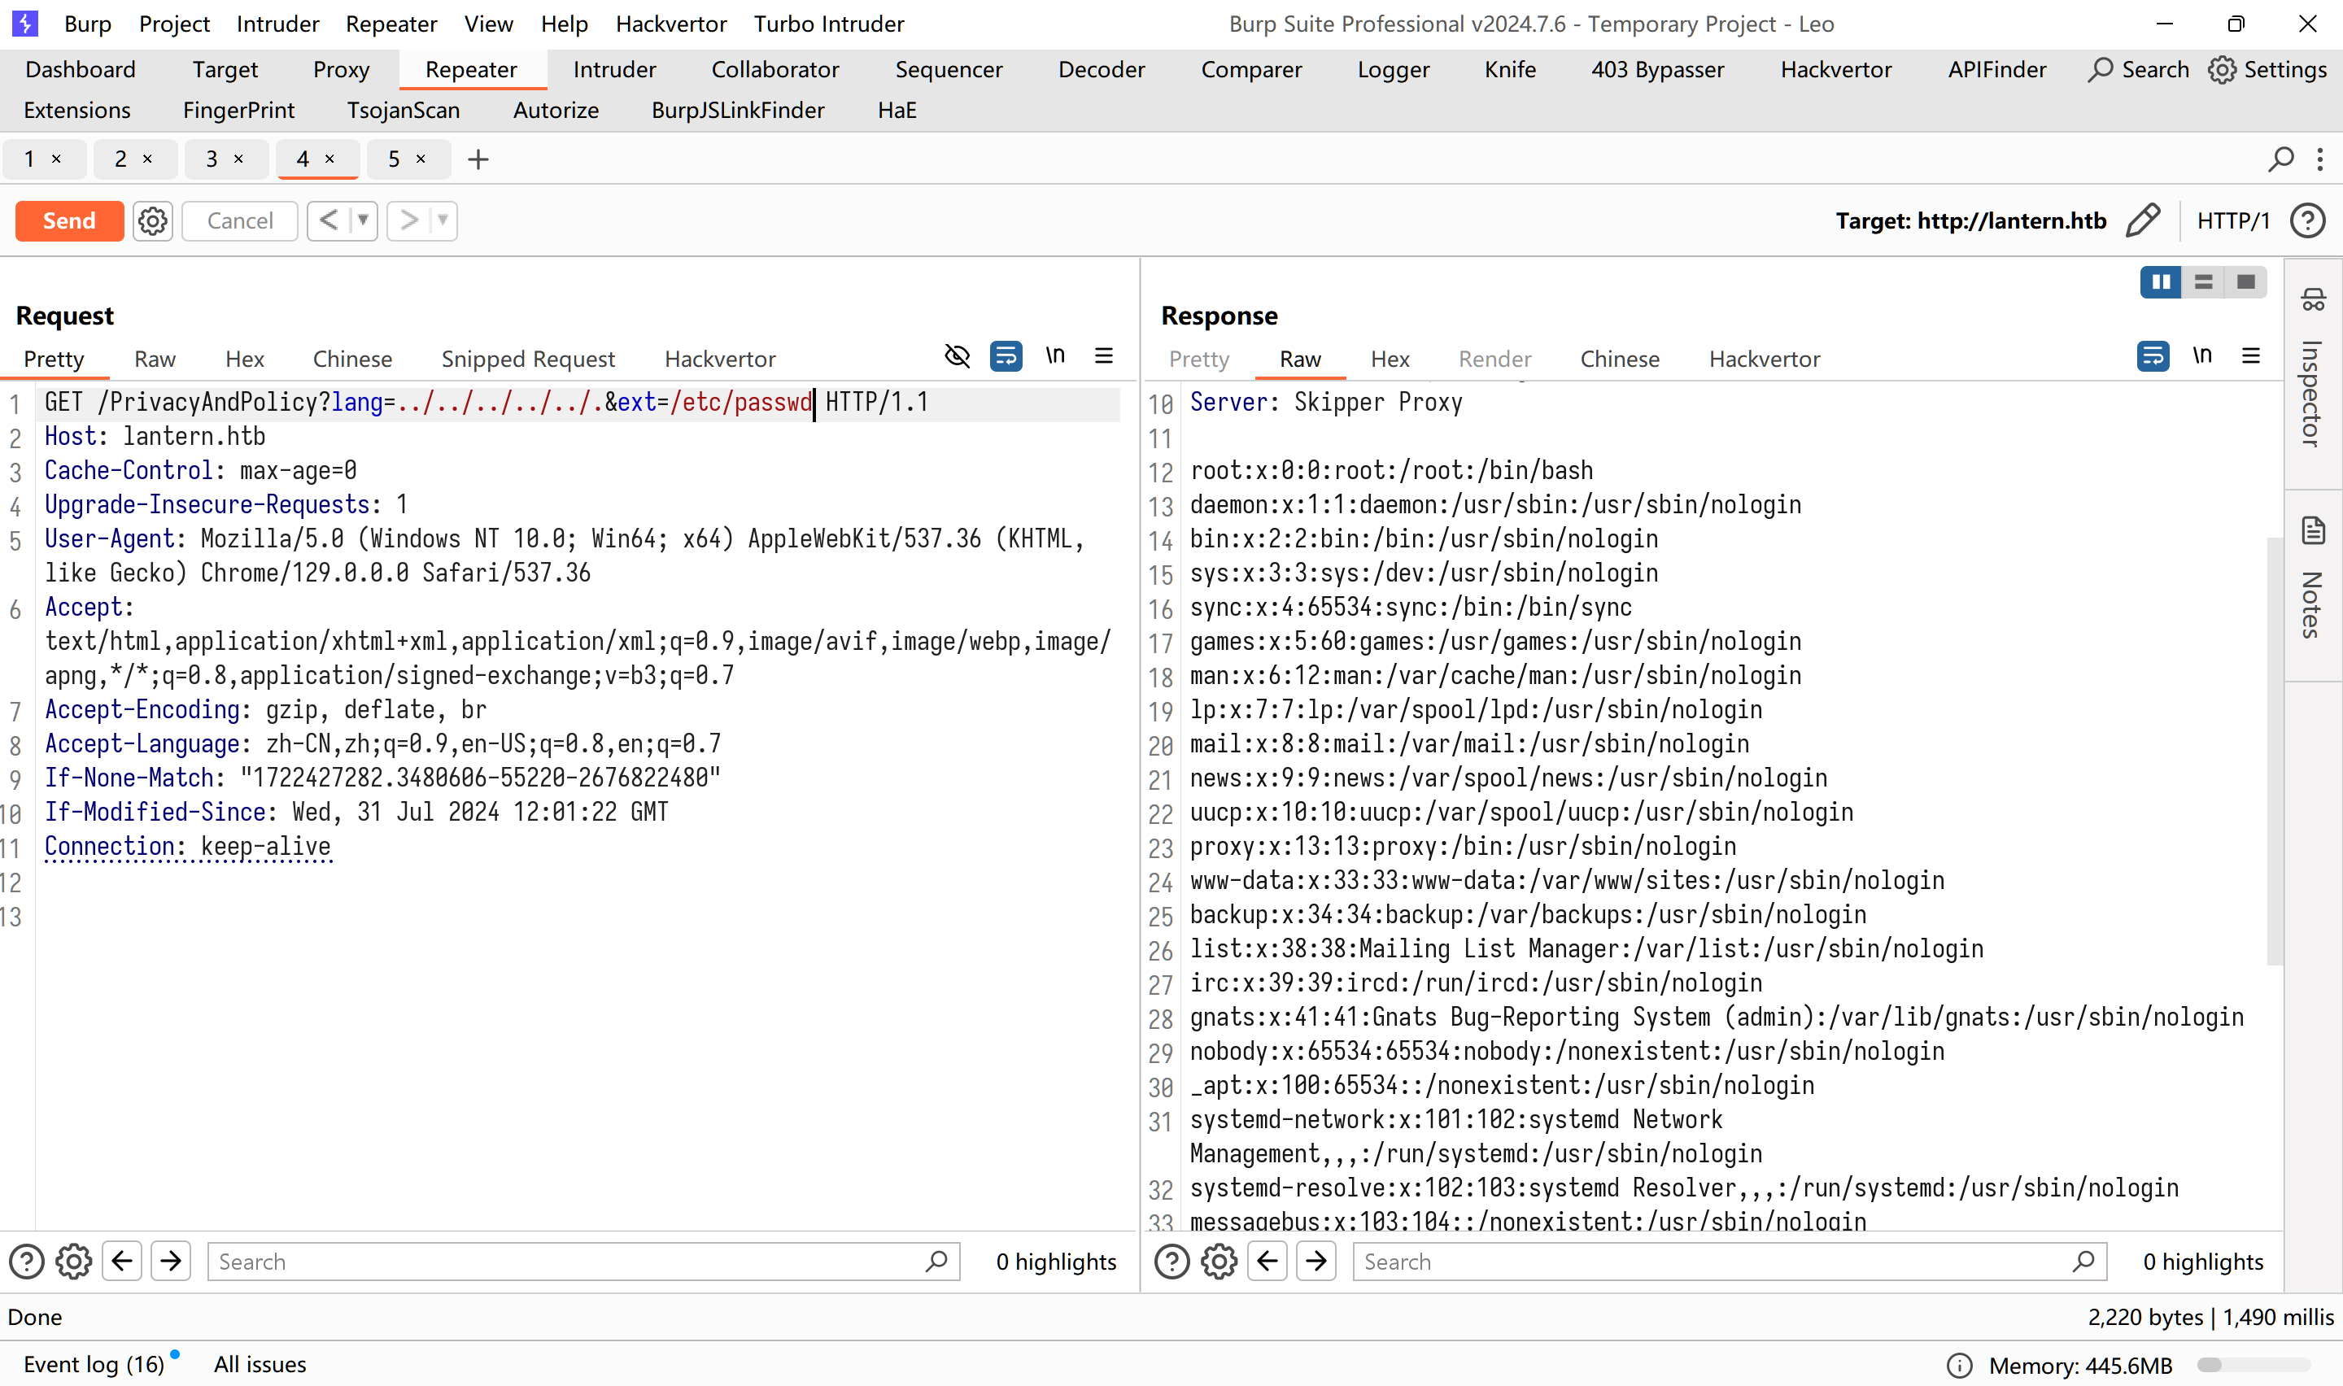The image size is (2343, 1386).
Task: Toggle word wrap in request editor
Action: tap(1006, 355)
